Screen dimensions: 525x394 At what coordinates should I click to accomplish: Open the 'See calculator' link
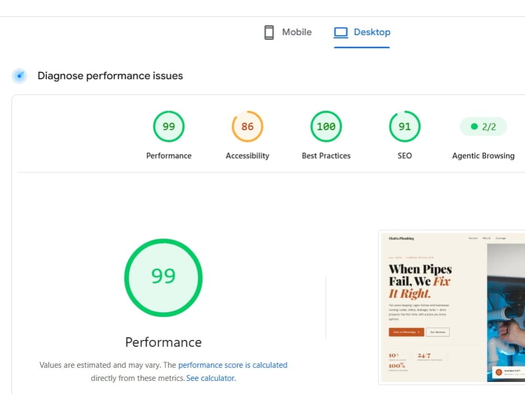point(211,378)
